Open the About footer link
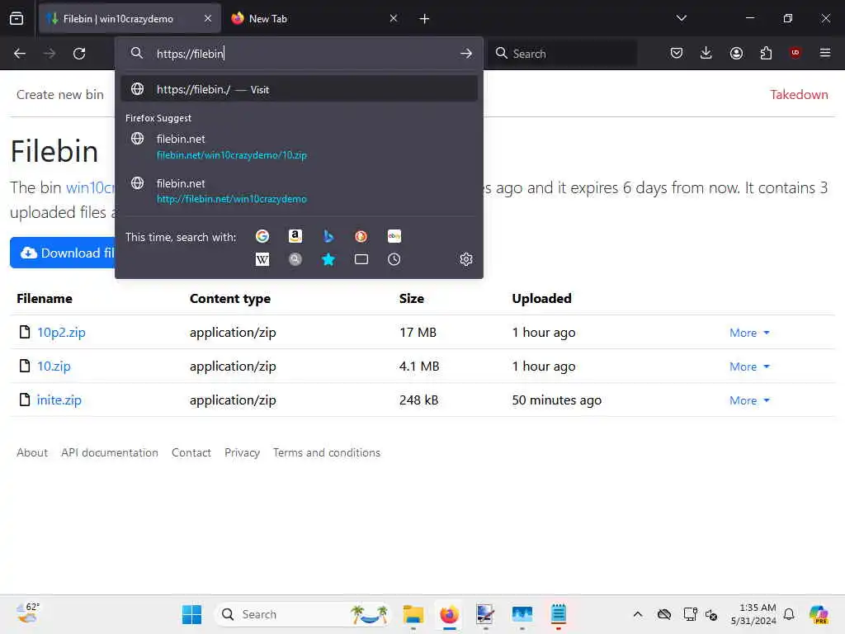Image resolution: width=845 pixels, height=634 pixels. 32,452
